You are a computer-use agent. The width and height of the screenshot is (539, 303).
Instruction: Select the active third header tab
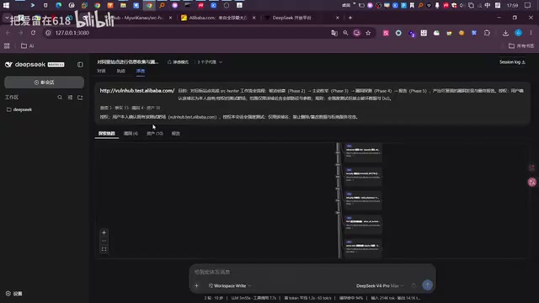[141, 71]
